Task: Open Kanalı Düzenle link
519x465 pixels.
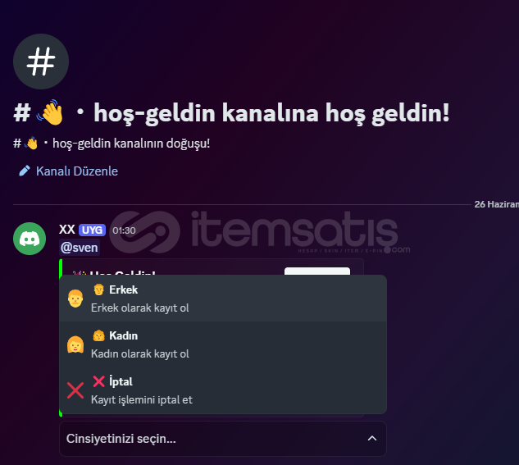Action: (x=77, y=171)
